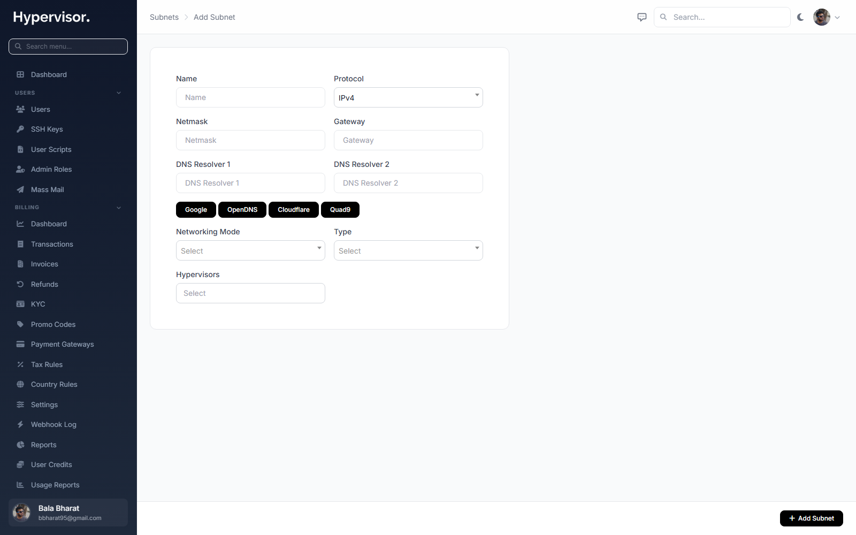Select the Promo Codes tag icon
The width and height of the screenshot is (856, 535).
(x=20, y=324)
